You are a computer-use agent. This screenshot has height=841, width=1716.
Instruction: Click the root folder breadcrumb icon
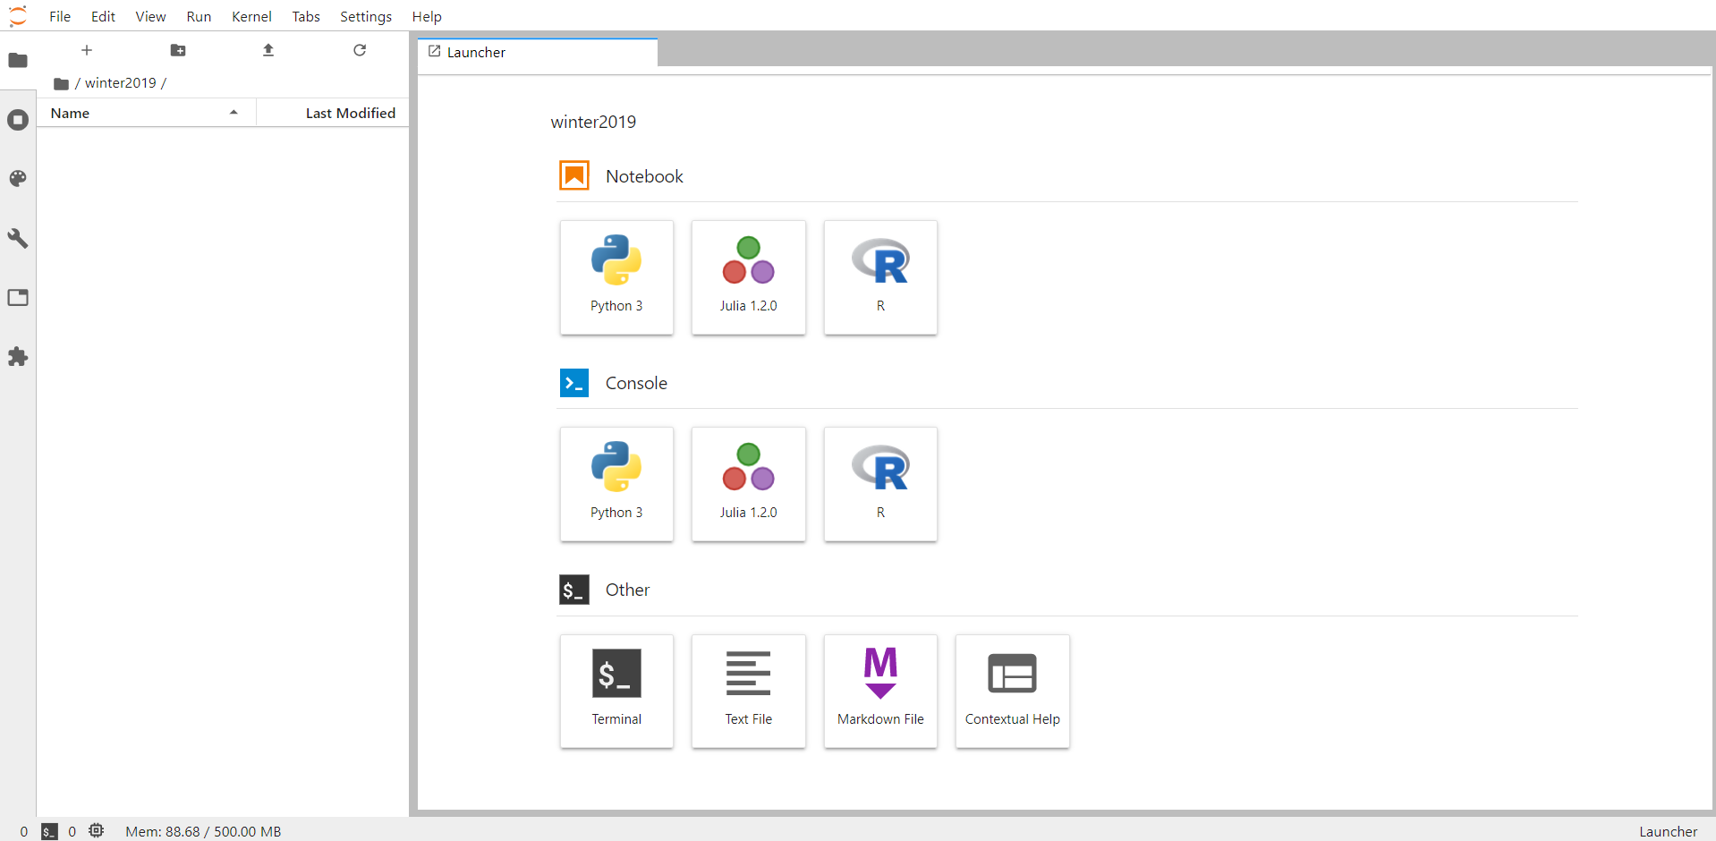tap(62, 83)
